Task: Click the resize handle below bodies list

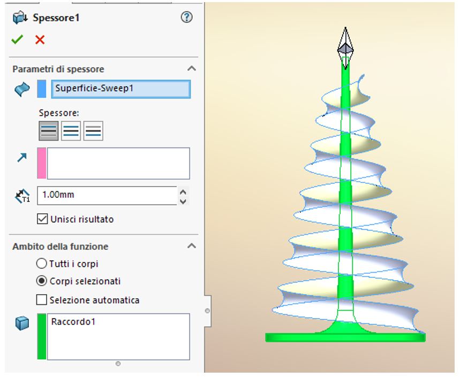Action: (x=118, y=364)
